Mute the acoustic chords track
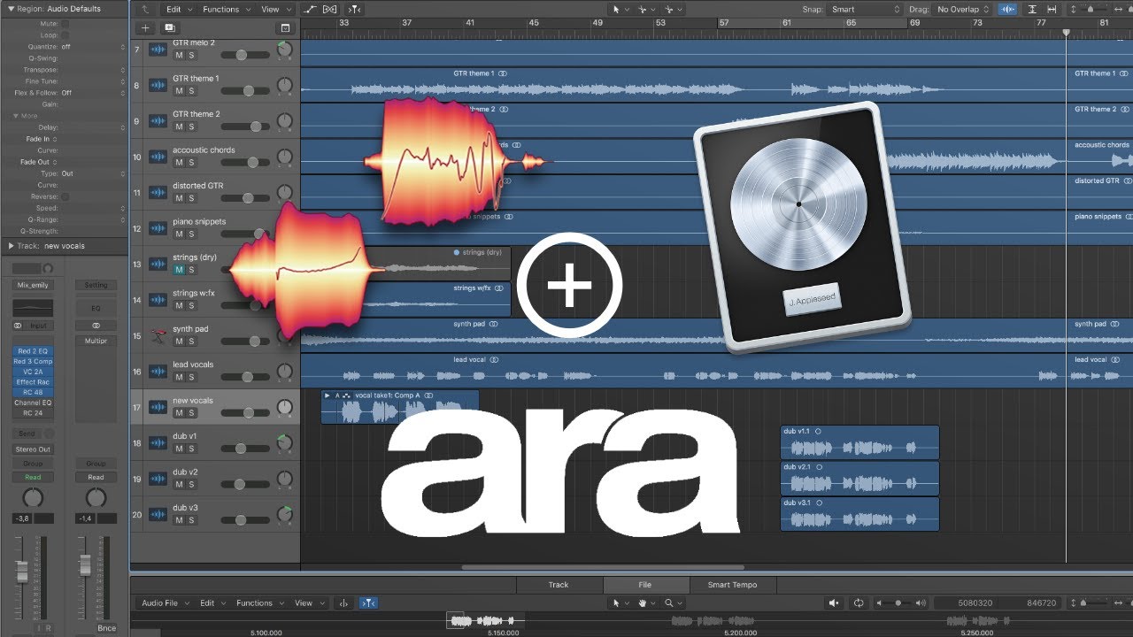The height and width of the screenshot is (637, 1133). tap(179, 163)
